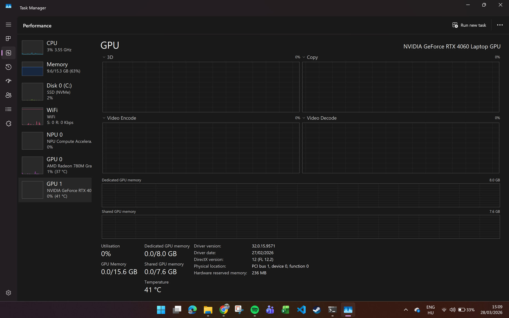Click Run new task button
The height and width of the screenshot is (318, 509).
pos(469,25)
